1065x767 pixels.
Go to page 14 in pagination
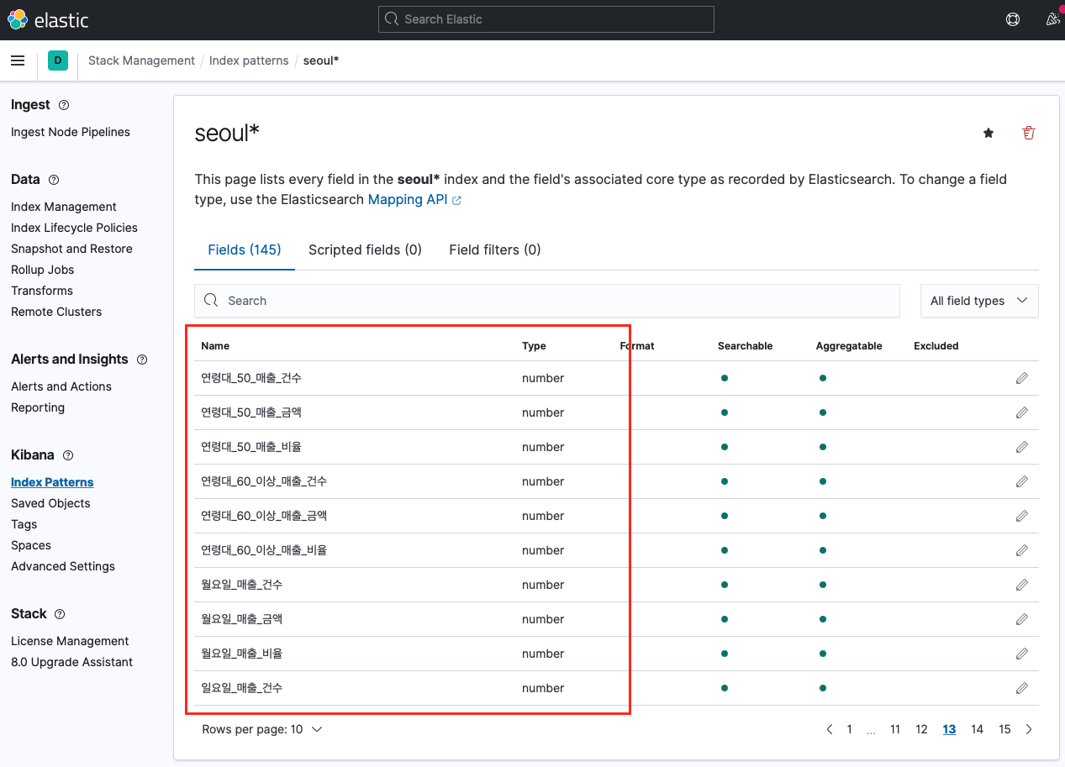[x=977, y=729]
